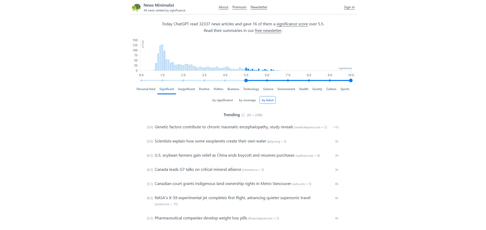Viewport: 486px width, 230px height.
Task: Sort articles by significance
Action: point(222,100)
